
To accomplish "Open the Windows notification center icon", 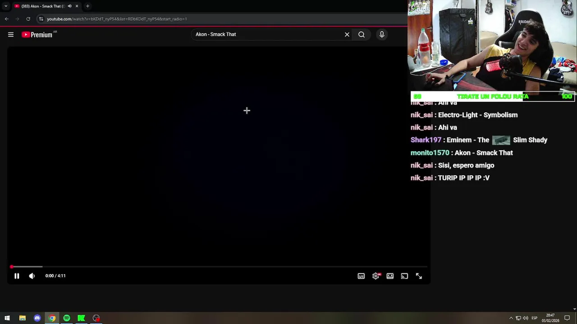I will pyautogui.click(x=567, y=318).
